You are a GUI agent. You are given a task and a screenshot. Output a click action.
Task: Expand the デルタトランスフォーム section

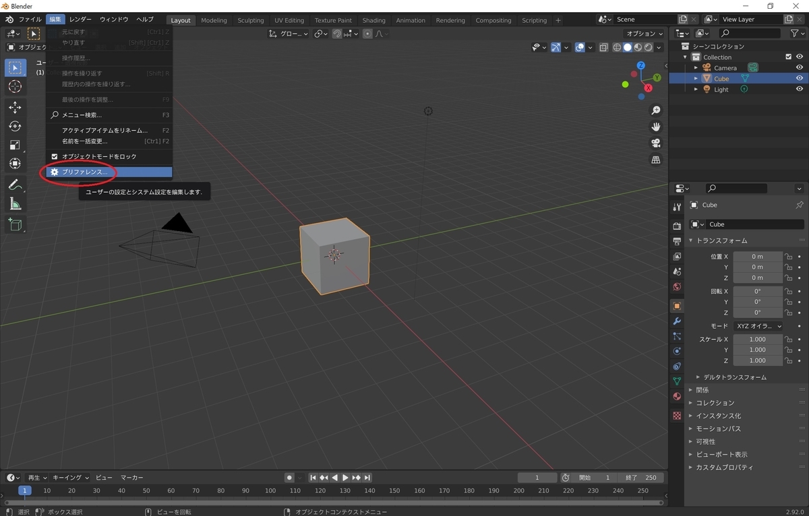click(734, 377)
